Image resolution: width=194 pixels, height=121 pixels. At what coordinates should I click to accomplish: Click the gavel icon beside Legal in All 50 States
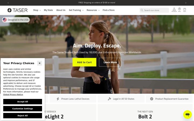(109, 99)
